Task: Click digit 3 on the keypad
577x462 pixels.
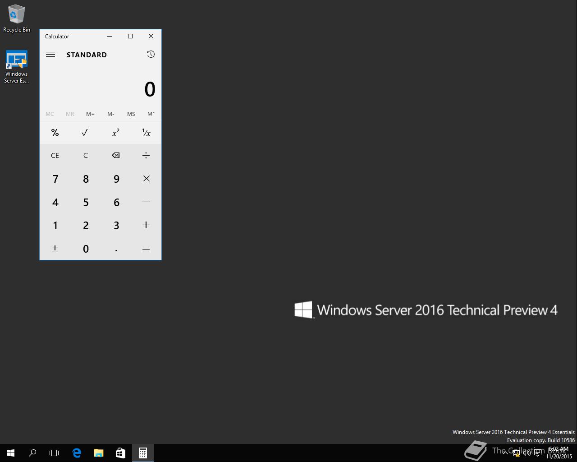Action: 116,225
